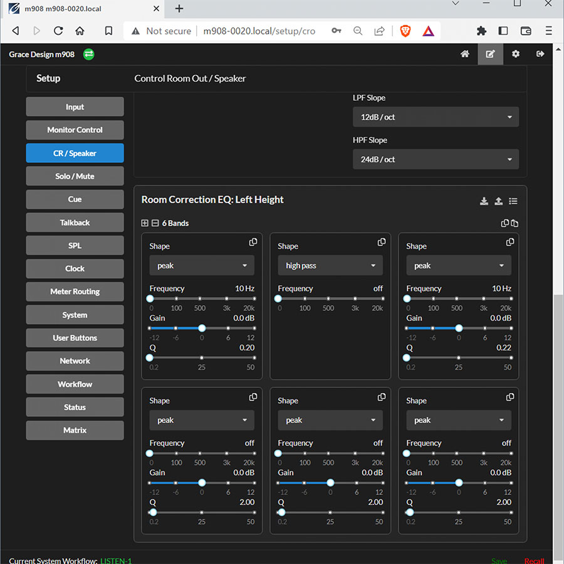The image size is (564, 564).
Task: Select the CR / Speaker section
Action: [75, 154]
